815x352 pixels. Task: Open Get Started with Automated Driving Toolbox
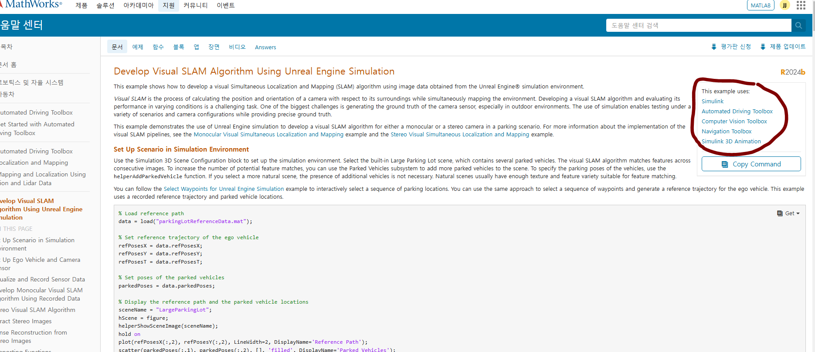(37, 129)
